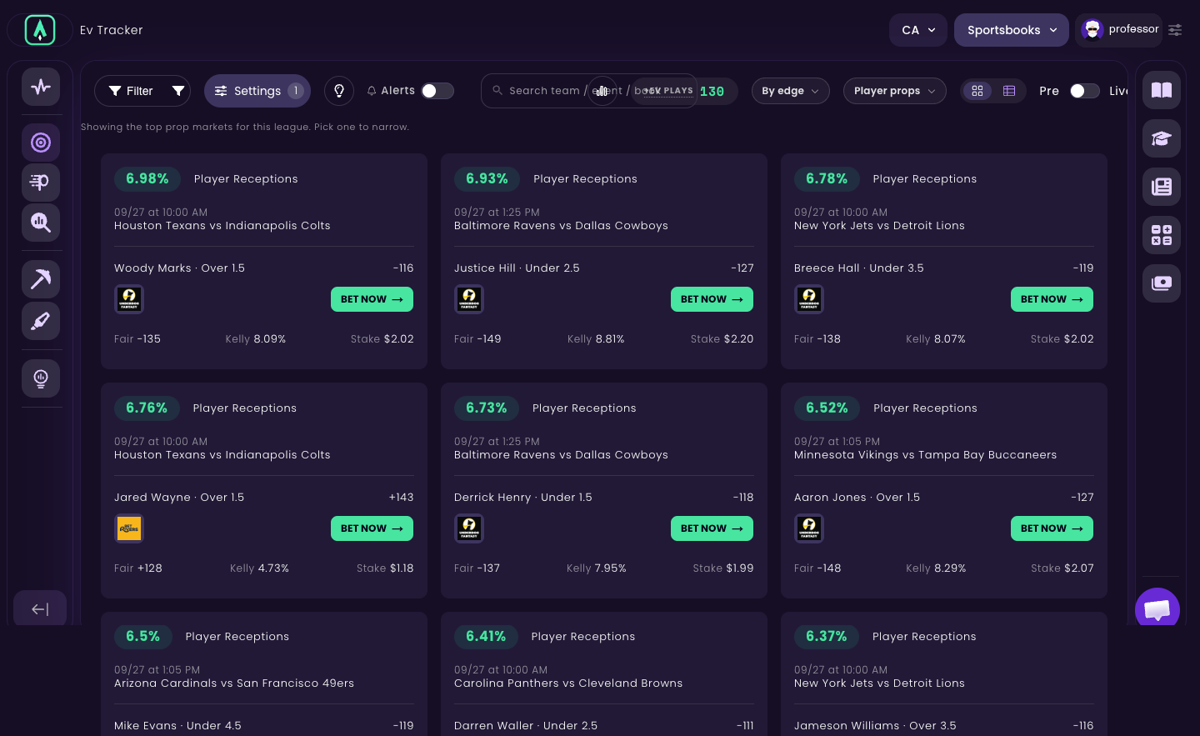Switch to table list view

pos(1009,91)
